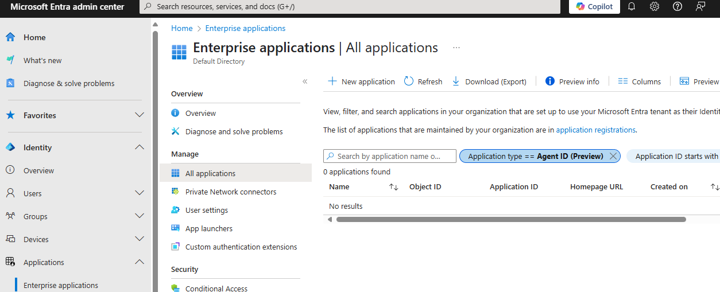The height and width of the screenshot is (292, 720).
Task: Click the Preview features icon in the toolbar
Action: click(684, 81)
